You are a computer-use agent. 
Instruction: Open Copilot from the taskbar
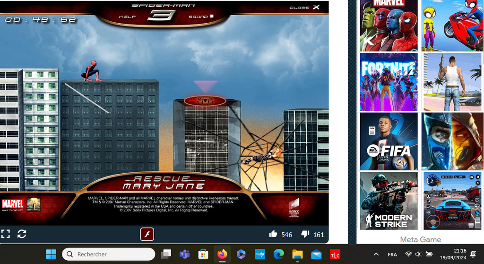(241, 254)
